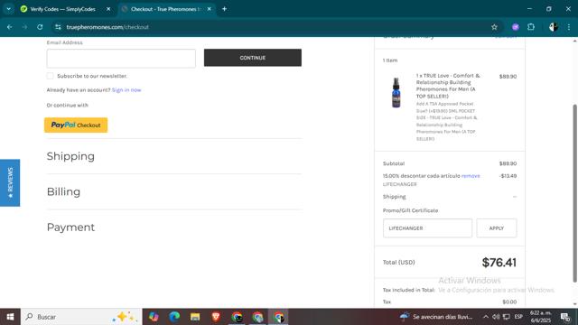The height and width of the screenshot is (325, 578).
Task: Close the Verify Codes SimplyCodes tab
Action: click(x=108, y=9)
